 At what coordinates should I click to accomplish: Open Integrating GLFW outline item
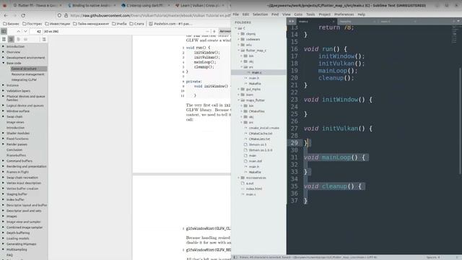24,79
